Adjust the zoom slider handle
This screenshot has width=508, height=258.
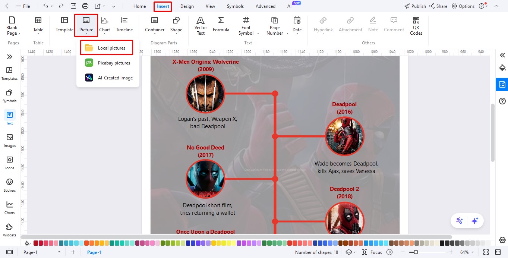click(416, 252)
